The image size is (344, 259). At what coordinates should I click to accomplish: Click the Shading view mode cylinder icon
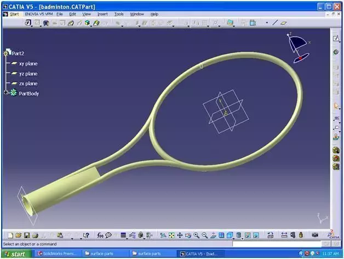[x=239, y=235]
